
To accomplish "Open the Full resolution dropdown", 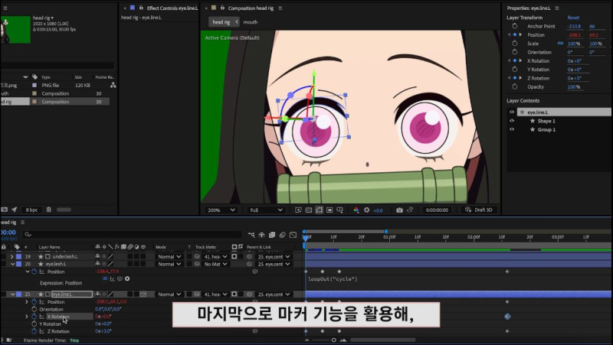I will click(265, 210).
